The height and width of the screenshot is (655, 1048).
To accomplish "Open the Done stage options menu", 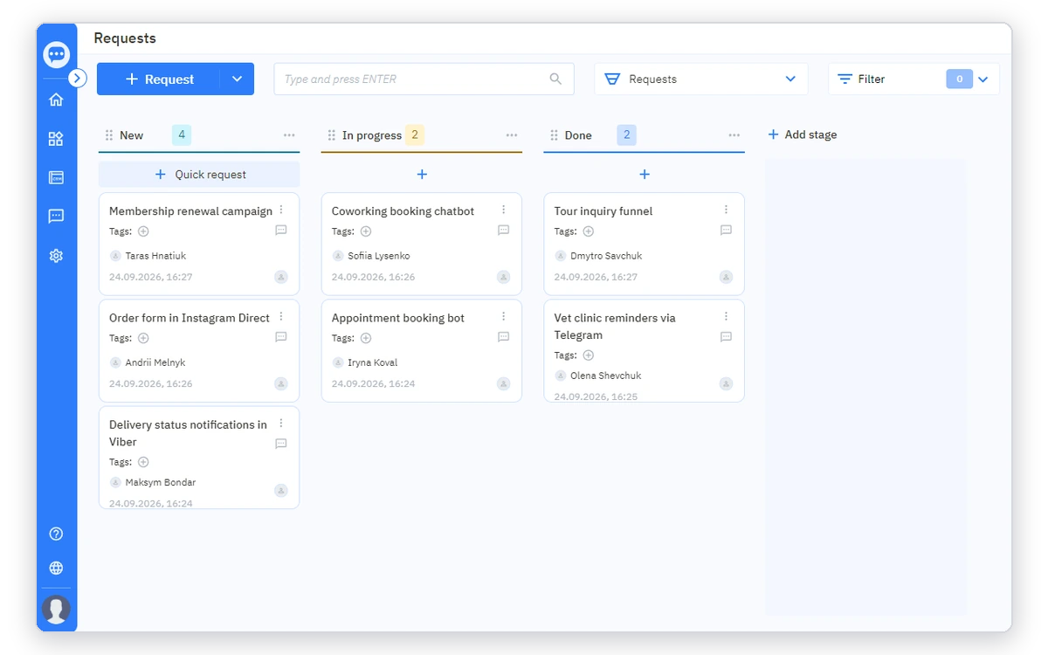I will pos(734,135).
